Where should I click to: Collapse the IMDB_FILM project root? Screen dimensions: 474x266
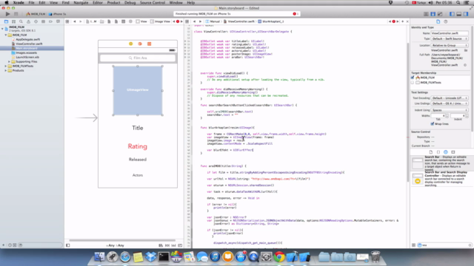(2, 29)
